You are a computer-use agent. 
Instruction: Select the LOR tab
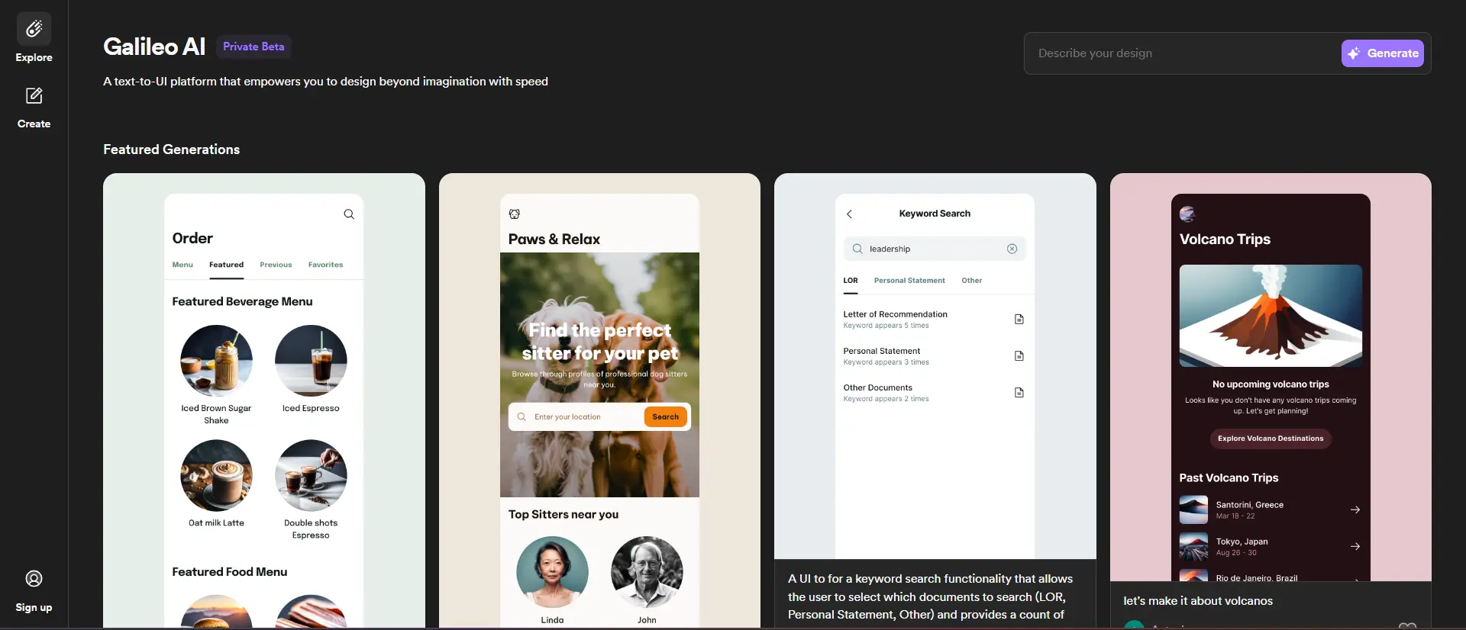pyautogui.click(x=851, y=281)
